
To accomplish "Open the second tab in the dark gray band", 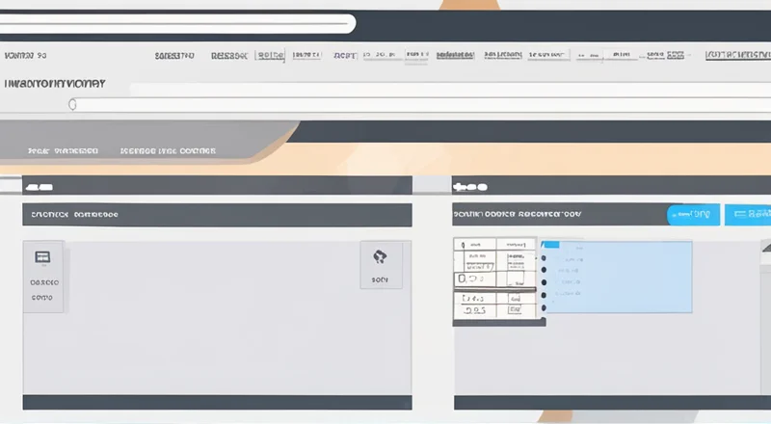I will tap(167, 151).
